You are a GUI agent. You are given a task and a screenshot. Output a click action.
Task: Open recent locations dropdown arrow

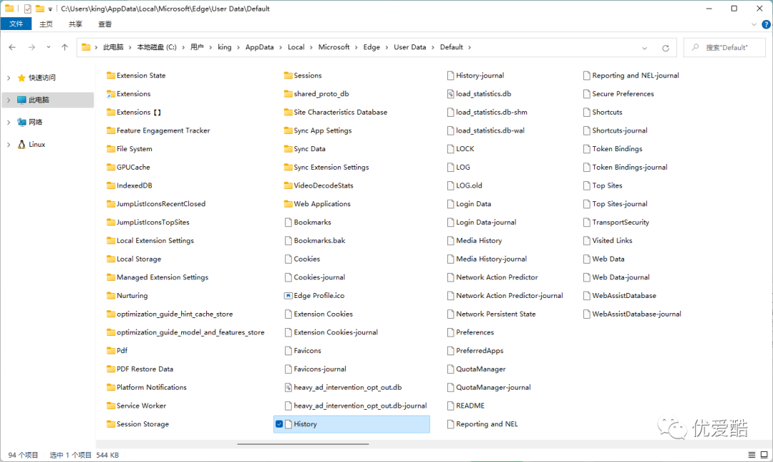pos(49,47)
